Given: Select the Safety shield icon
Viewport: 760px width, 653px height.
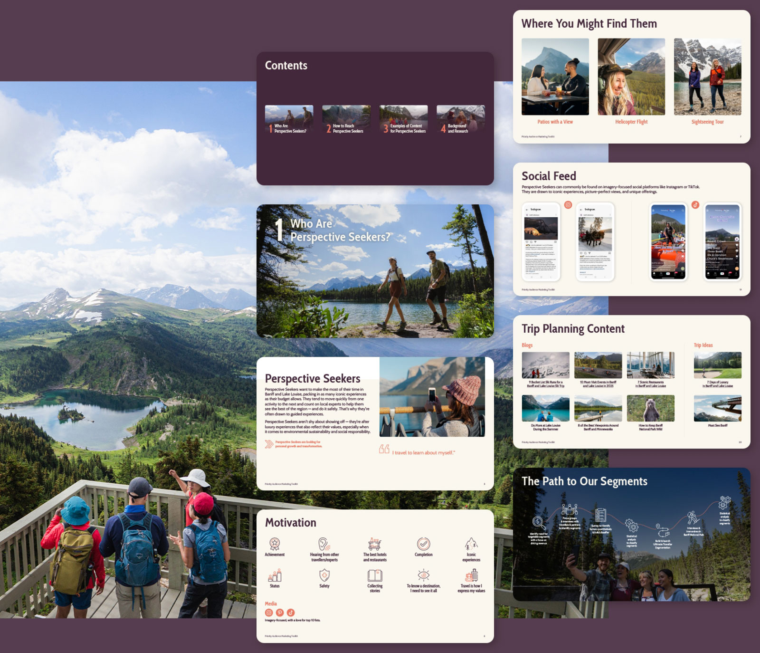Looking at the screenshot, I should click(x=324, y=576).
